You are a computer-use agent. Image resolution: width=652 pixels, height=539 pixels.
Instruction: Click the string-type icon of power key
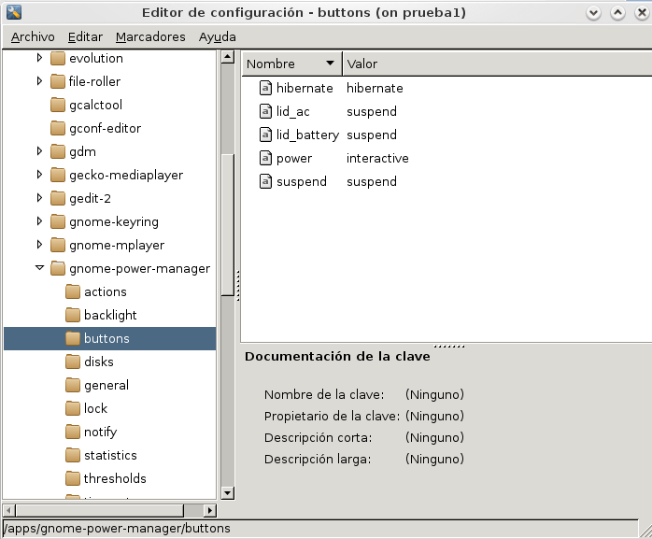[x=265, y=158]
